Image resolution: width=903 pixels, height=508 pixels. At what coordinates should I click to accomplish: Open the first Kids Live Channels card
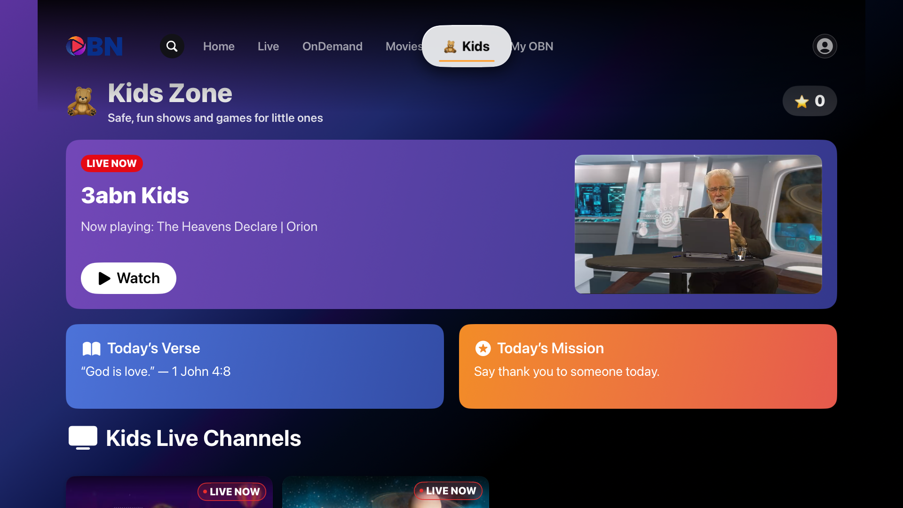(x=169, y=492)
